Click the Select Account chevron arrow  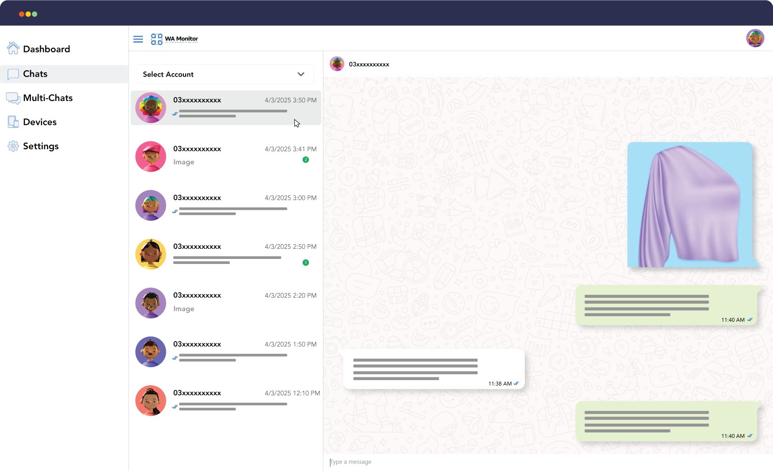pos(301,74)
